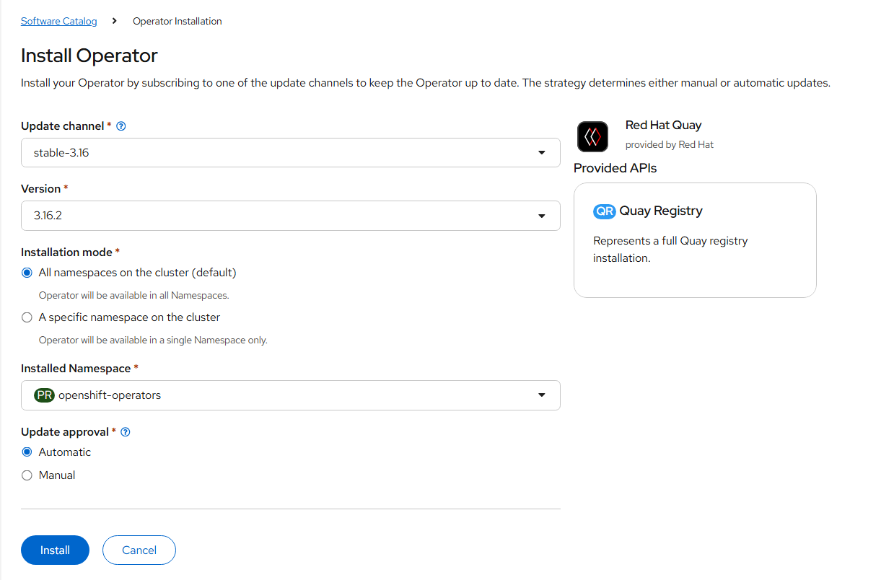
Task: Click the QR Quay Registry badge icon
Action: (x=604, y=211)
